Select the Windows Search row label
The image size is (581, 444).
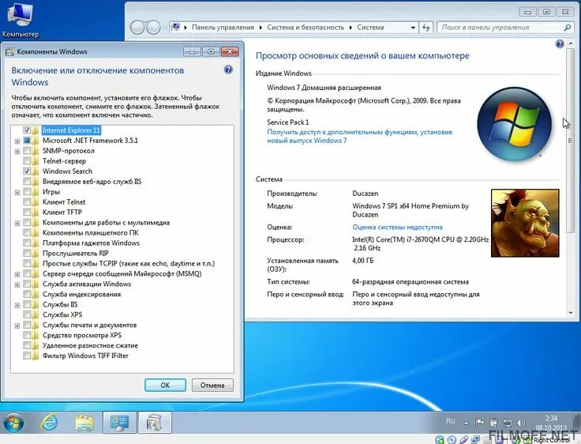click(67, 171)
